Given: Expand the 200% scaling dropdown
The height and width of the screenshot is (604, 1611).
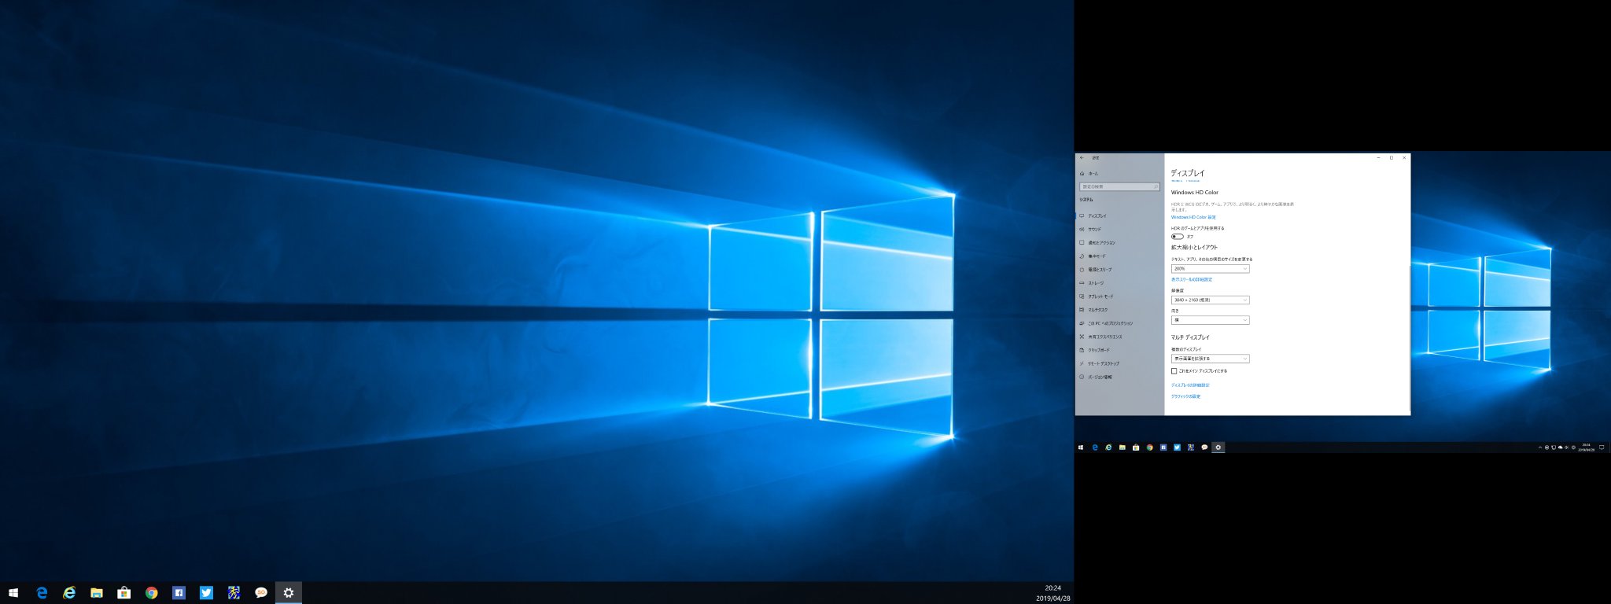Looking at the screenshot, I should [1210, 269].
